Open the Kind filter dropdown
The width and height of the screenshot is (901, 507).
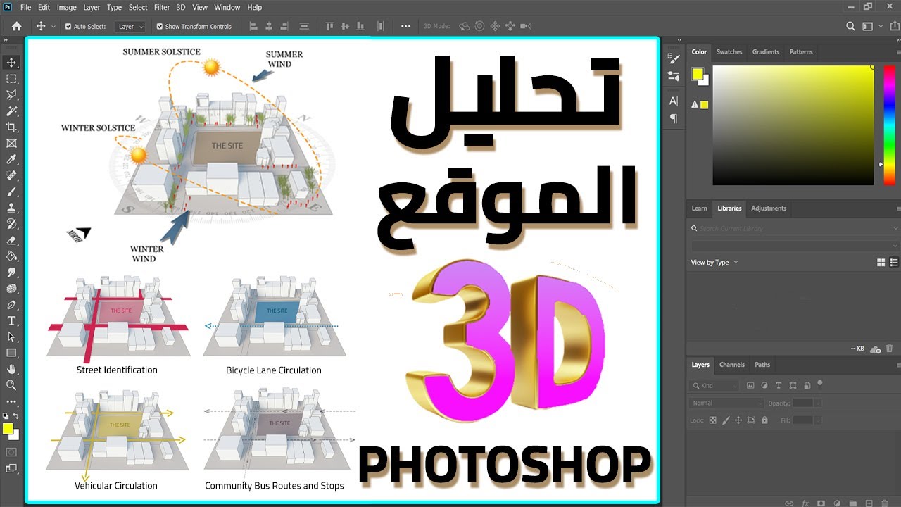click(x=714, y=385)
